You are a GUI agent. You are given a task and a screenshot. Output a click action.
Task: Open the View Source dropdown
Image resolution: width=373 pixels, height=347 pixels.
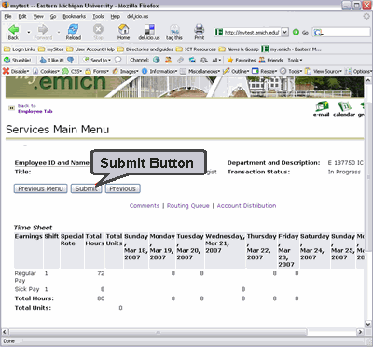click(x=324, y=71)
